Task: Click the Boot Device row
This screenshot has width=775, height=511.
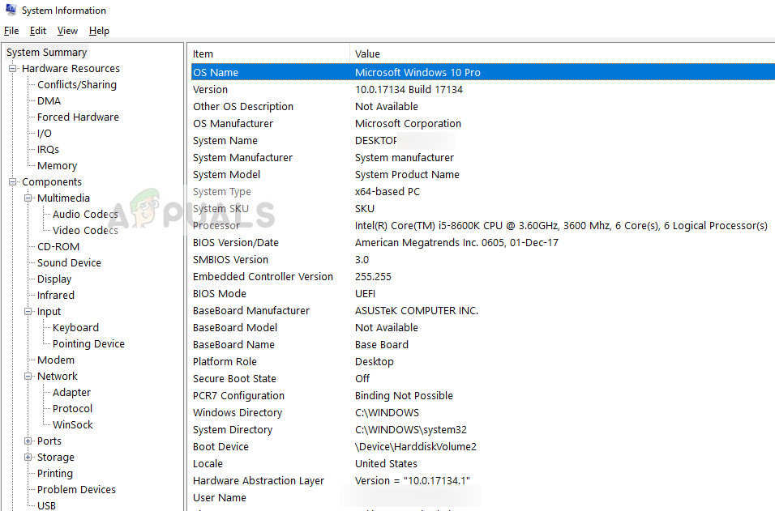Action: coord(483,447)
